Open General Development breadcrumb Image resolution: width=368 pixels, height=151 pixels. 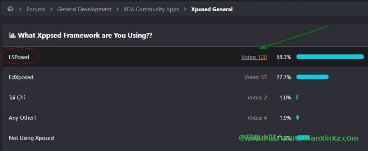84,9
